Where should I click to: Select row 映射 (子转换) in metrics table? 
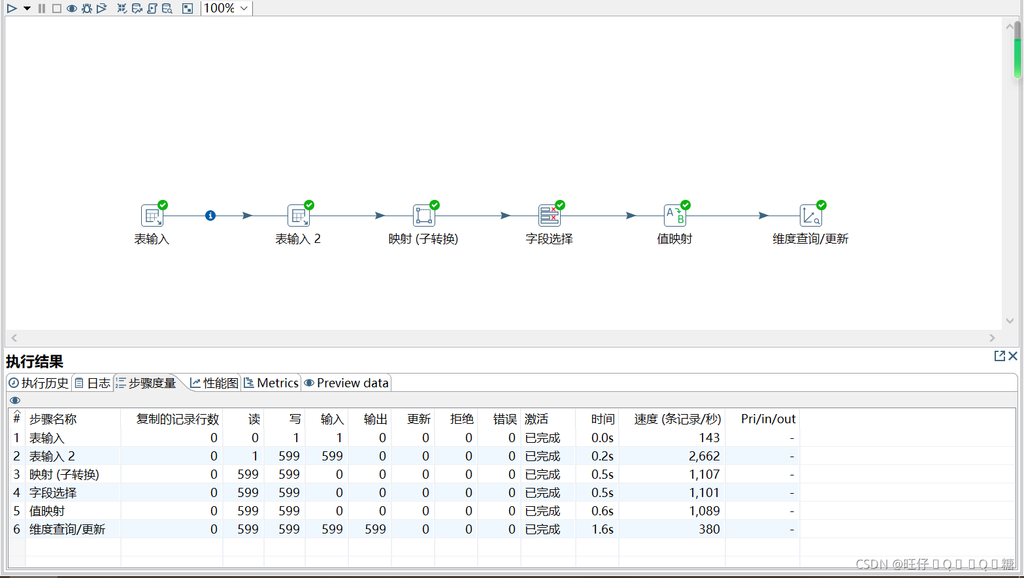pos(404,474)
